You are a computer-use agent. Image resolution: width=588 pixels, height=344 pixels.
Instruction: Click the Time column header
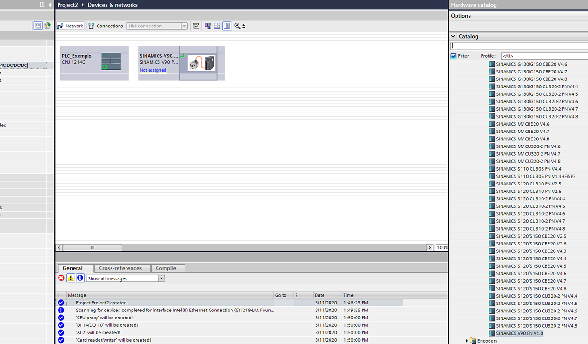[372, 295]
